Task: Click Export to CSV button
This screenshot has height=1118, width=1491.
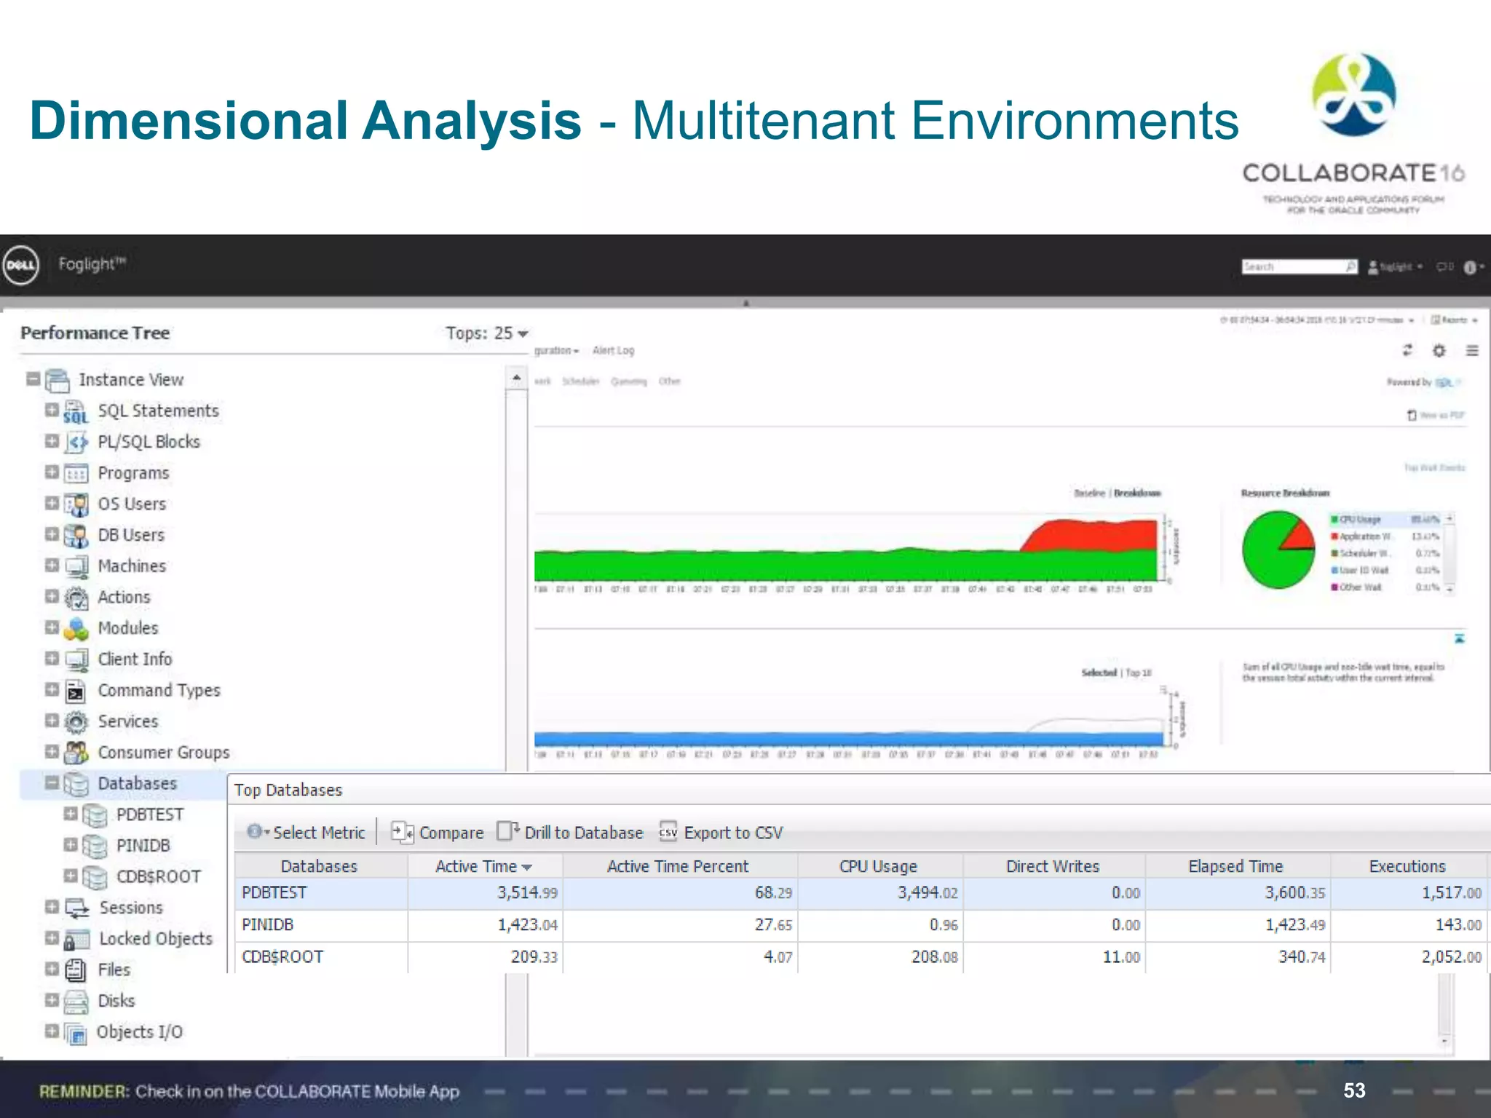Action: click(x=721, y=832)
